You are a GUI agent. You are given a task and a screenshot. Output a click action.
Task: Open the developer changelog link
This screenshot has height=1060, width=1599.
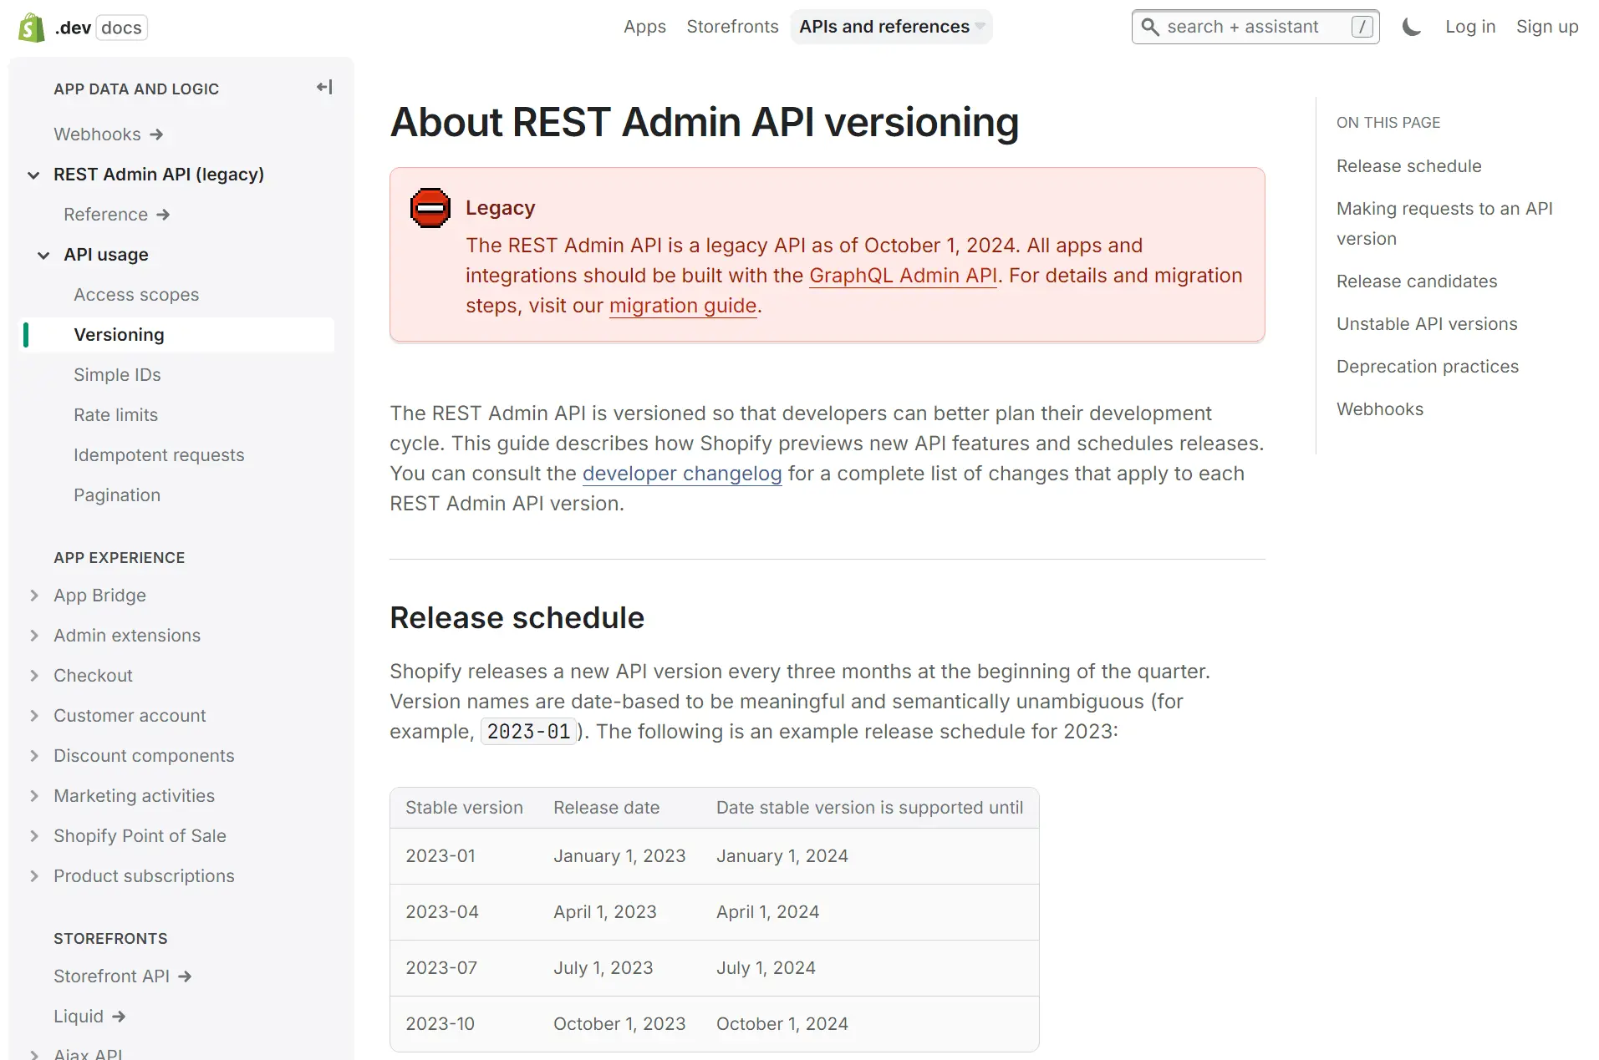tap(681, 474)
